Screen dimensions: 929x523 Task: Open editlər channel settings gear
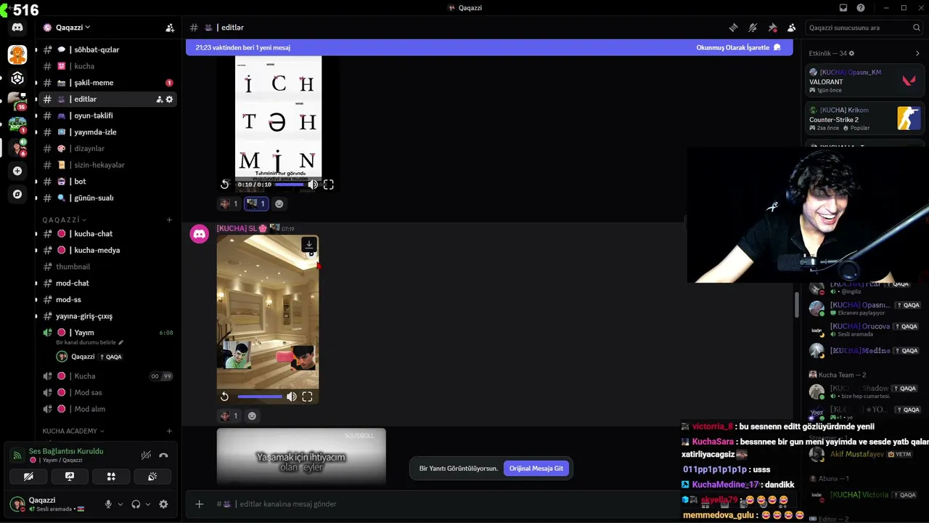(x=170, y=100)
